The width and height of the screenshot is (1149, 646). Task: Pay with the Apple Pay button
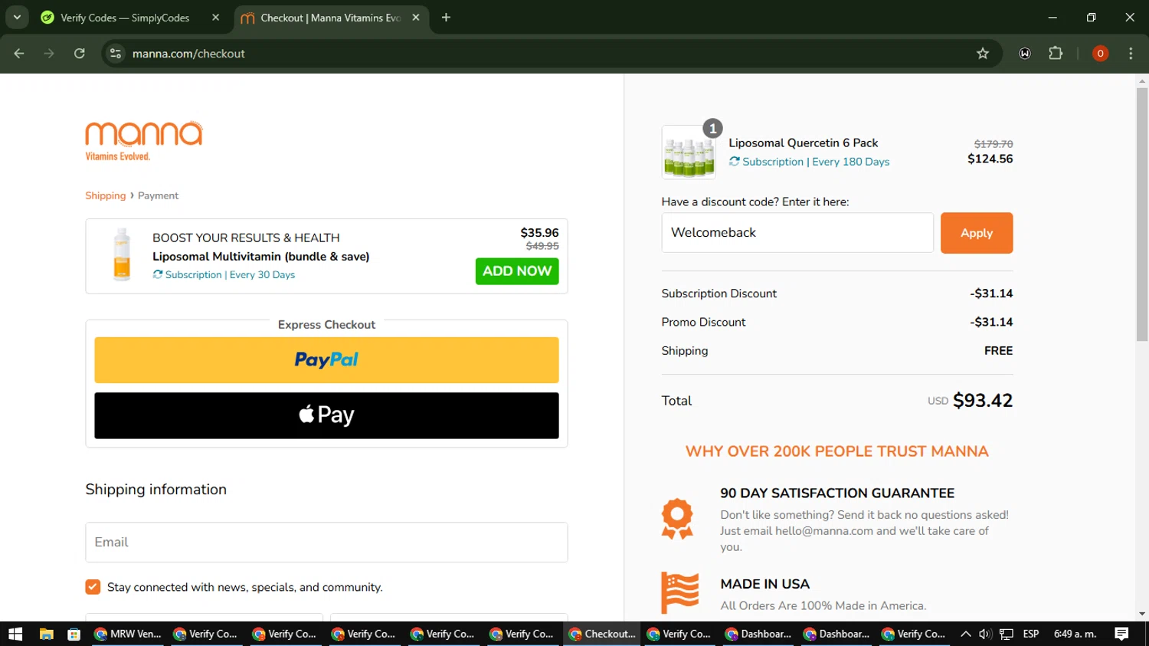tap(326, 415)
